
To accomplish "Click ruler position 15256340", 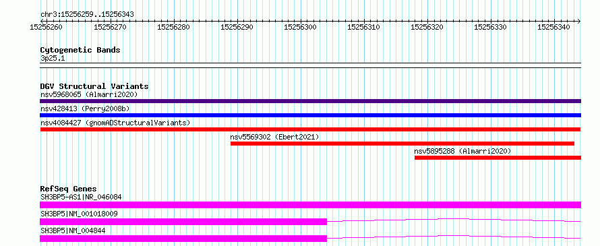I will [x=553, y=27].
